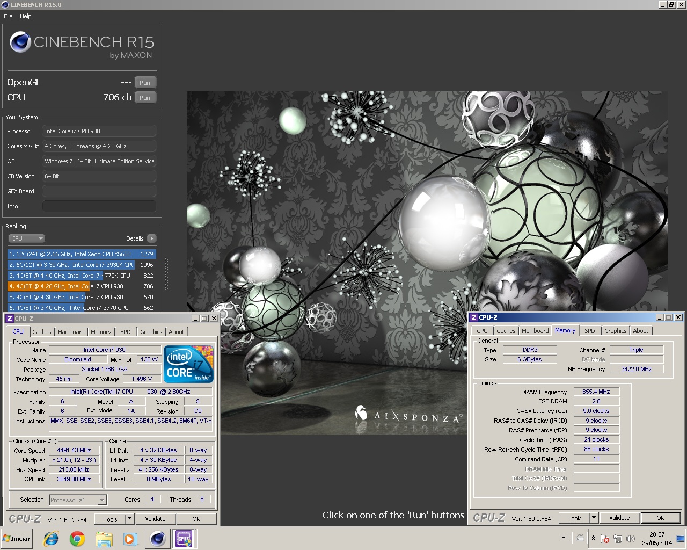The image size is (687, 550).
Task: Open the network tray icon
Action: pos(618,539)
